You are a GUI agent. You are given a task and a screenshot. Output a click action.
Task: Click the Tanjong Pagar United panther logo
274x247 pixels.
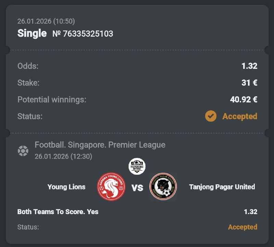(163, 188)
